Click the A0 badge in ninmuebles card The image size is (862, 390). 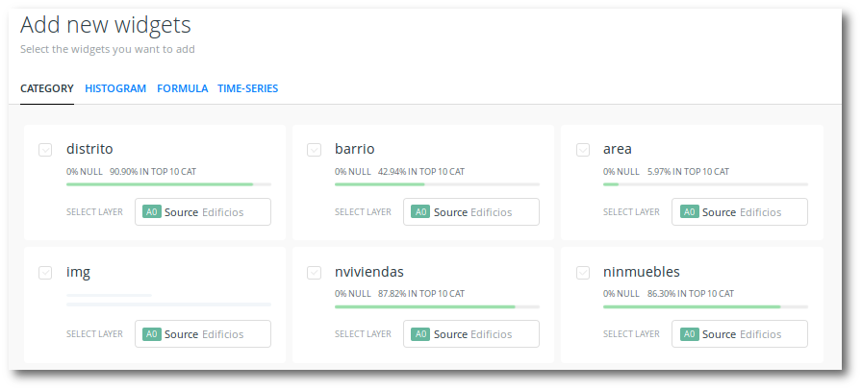click(689, 334)
